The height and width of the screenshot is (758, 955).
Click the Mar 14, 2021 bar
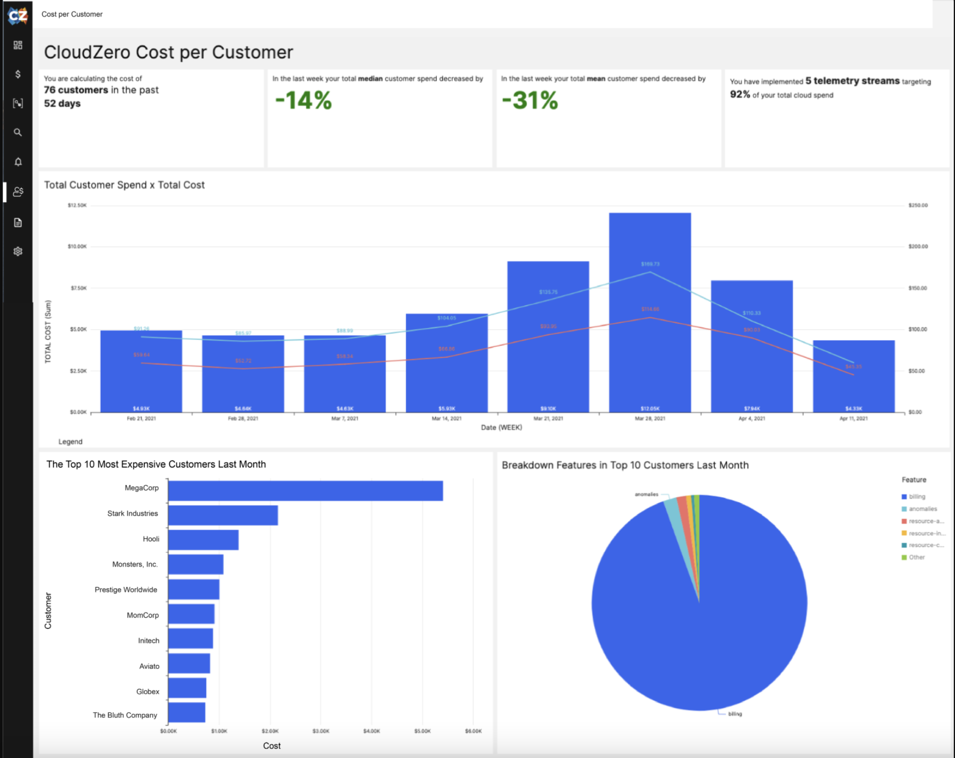tap(447, 363)
